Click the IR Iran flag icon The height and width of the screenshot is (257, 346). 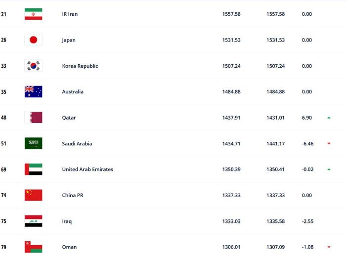click(x=33, y=14)
